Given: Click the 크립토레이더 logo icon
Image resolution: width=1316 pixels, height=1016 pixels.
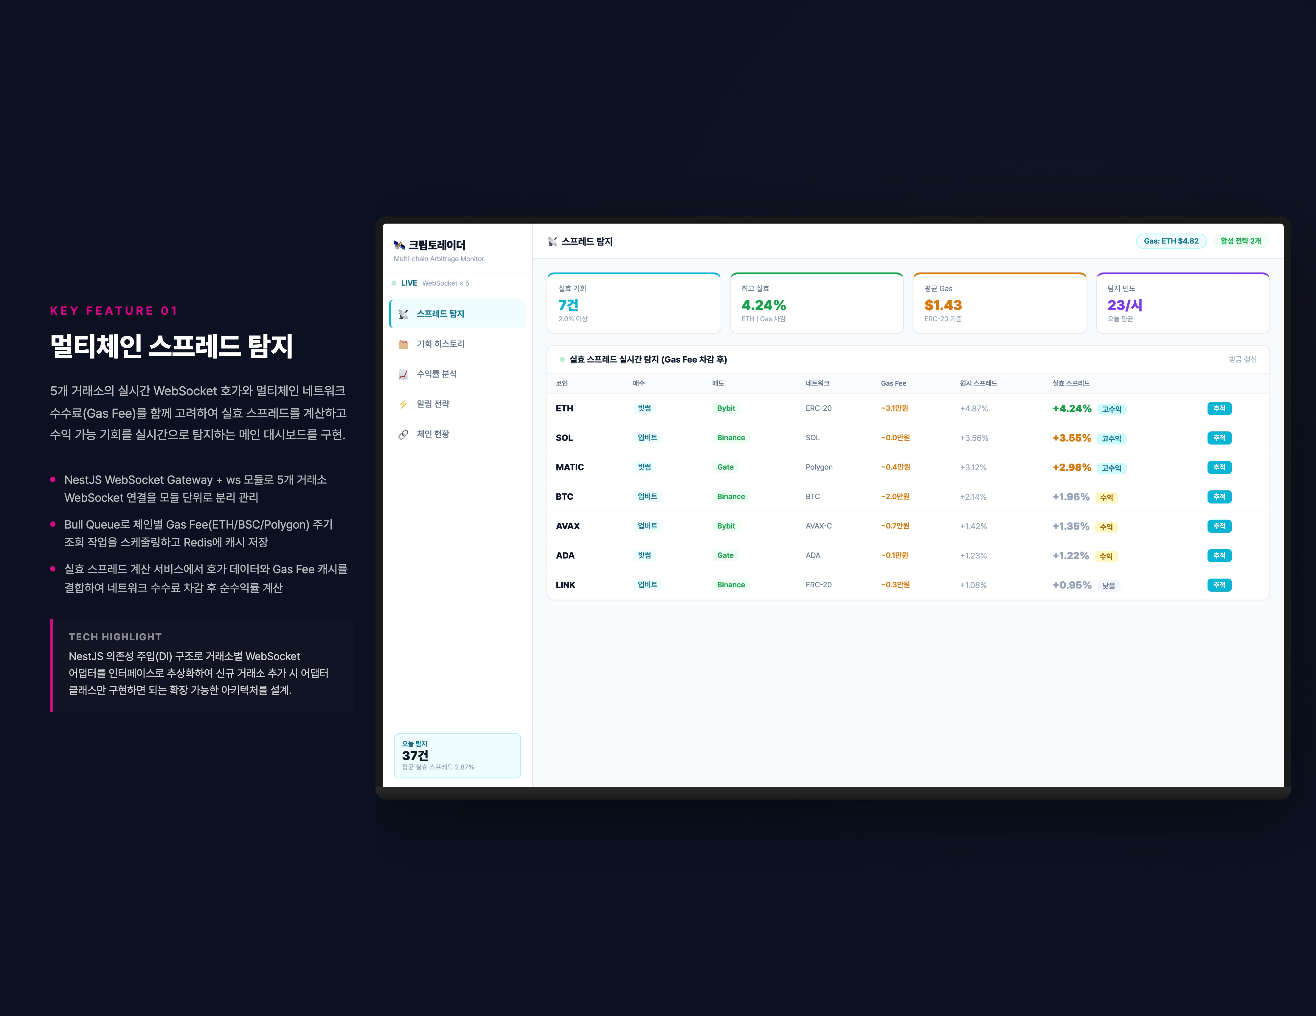Looking at the screenshot, I should coord(399,245).
